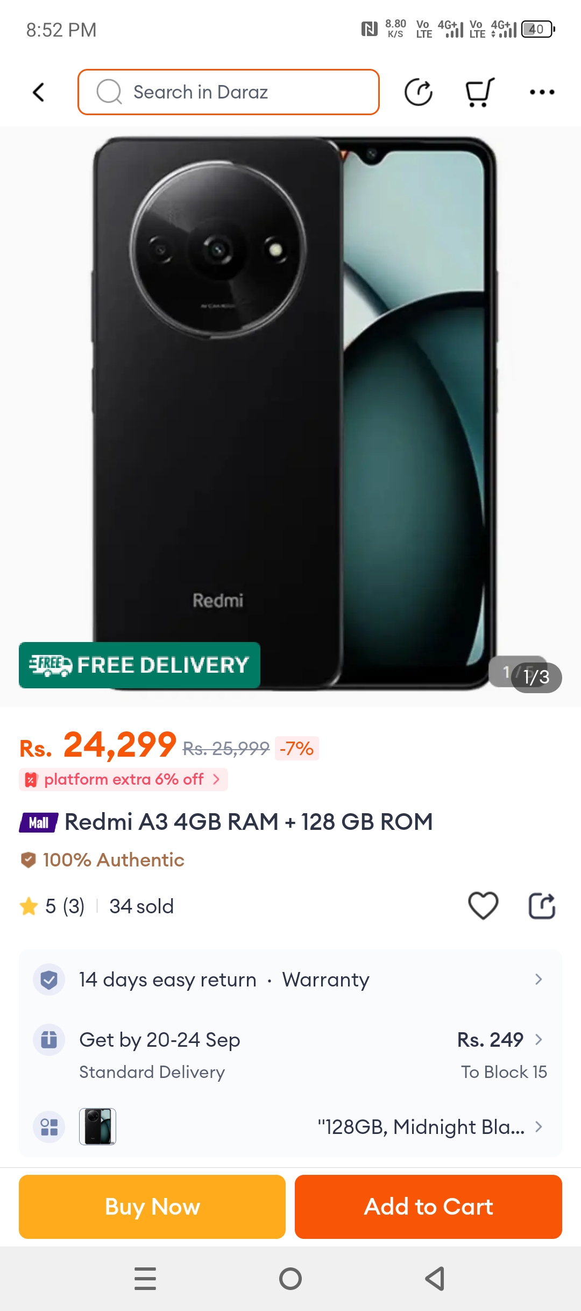Tap the Search in Daraz field

click(229, 92)
